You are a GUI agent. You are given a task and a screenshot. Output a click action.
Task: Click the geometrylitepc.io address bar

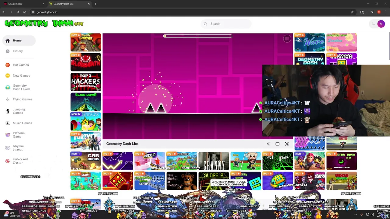[x=193, y=12]
